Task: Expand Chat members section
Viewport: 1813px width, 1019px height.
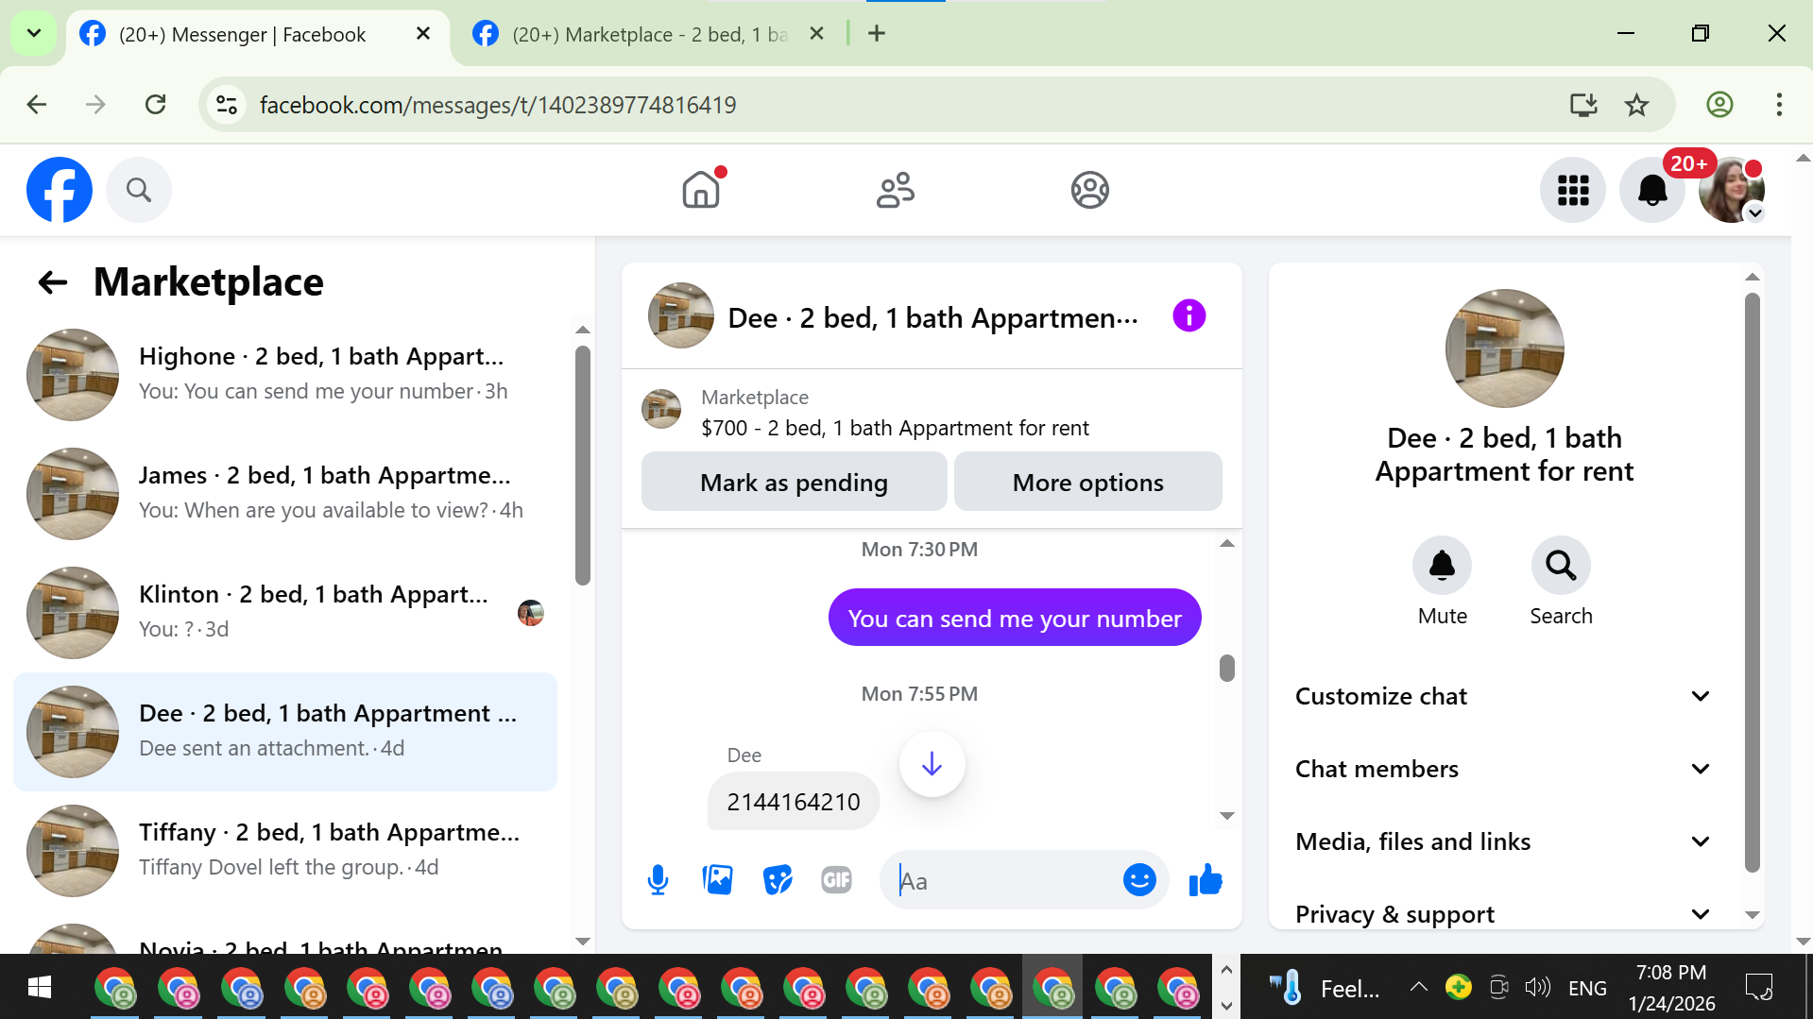Action: click(1504, 769)
